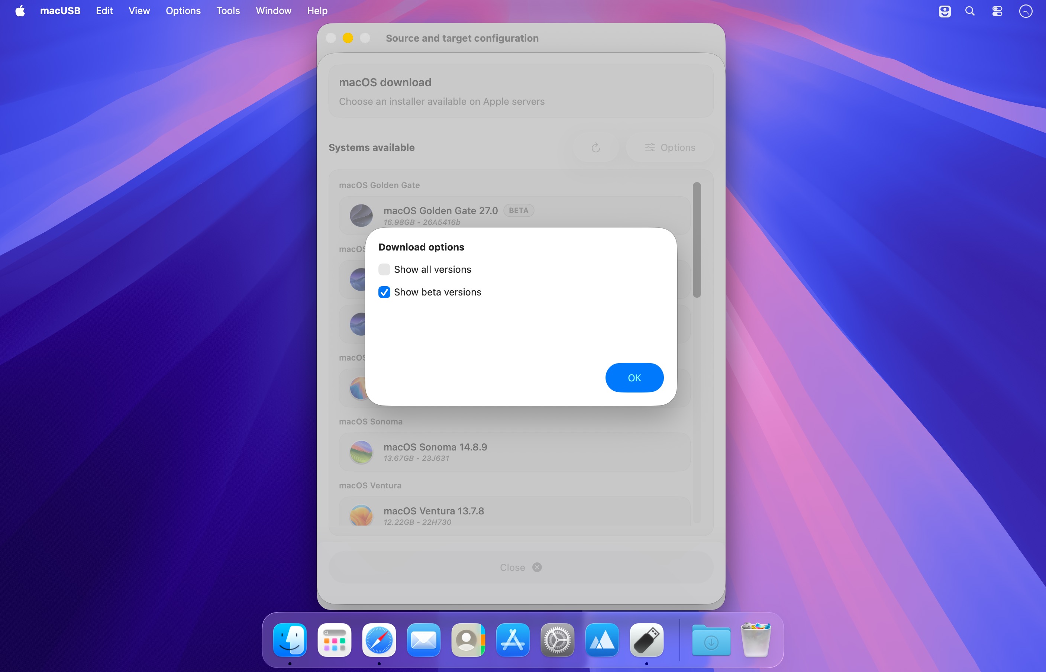Viewport: 1046px width, 672px height.
Task: Open the macUSB application menu
Action: (60, 10)
